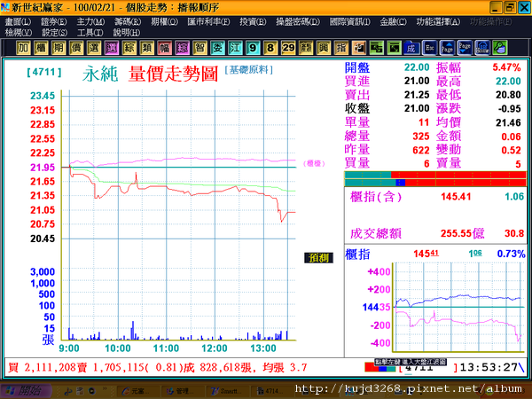
Task: Open the 期權(O) menu
Action: click(164, 22)
